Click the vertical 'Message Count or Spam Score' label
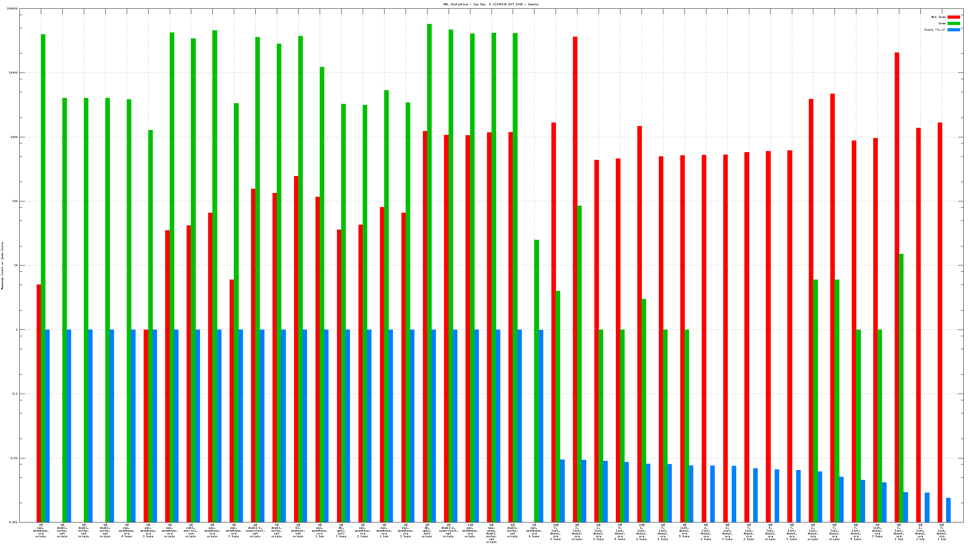The image size is (969, 545). pyautogui.click(x=2, y=265)
